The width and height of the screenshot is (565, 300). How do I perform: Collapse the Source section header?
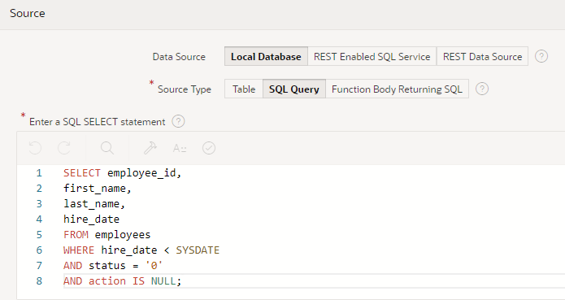28,13
